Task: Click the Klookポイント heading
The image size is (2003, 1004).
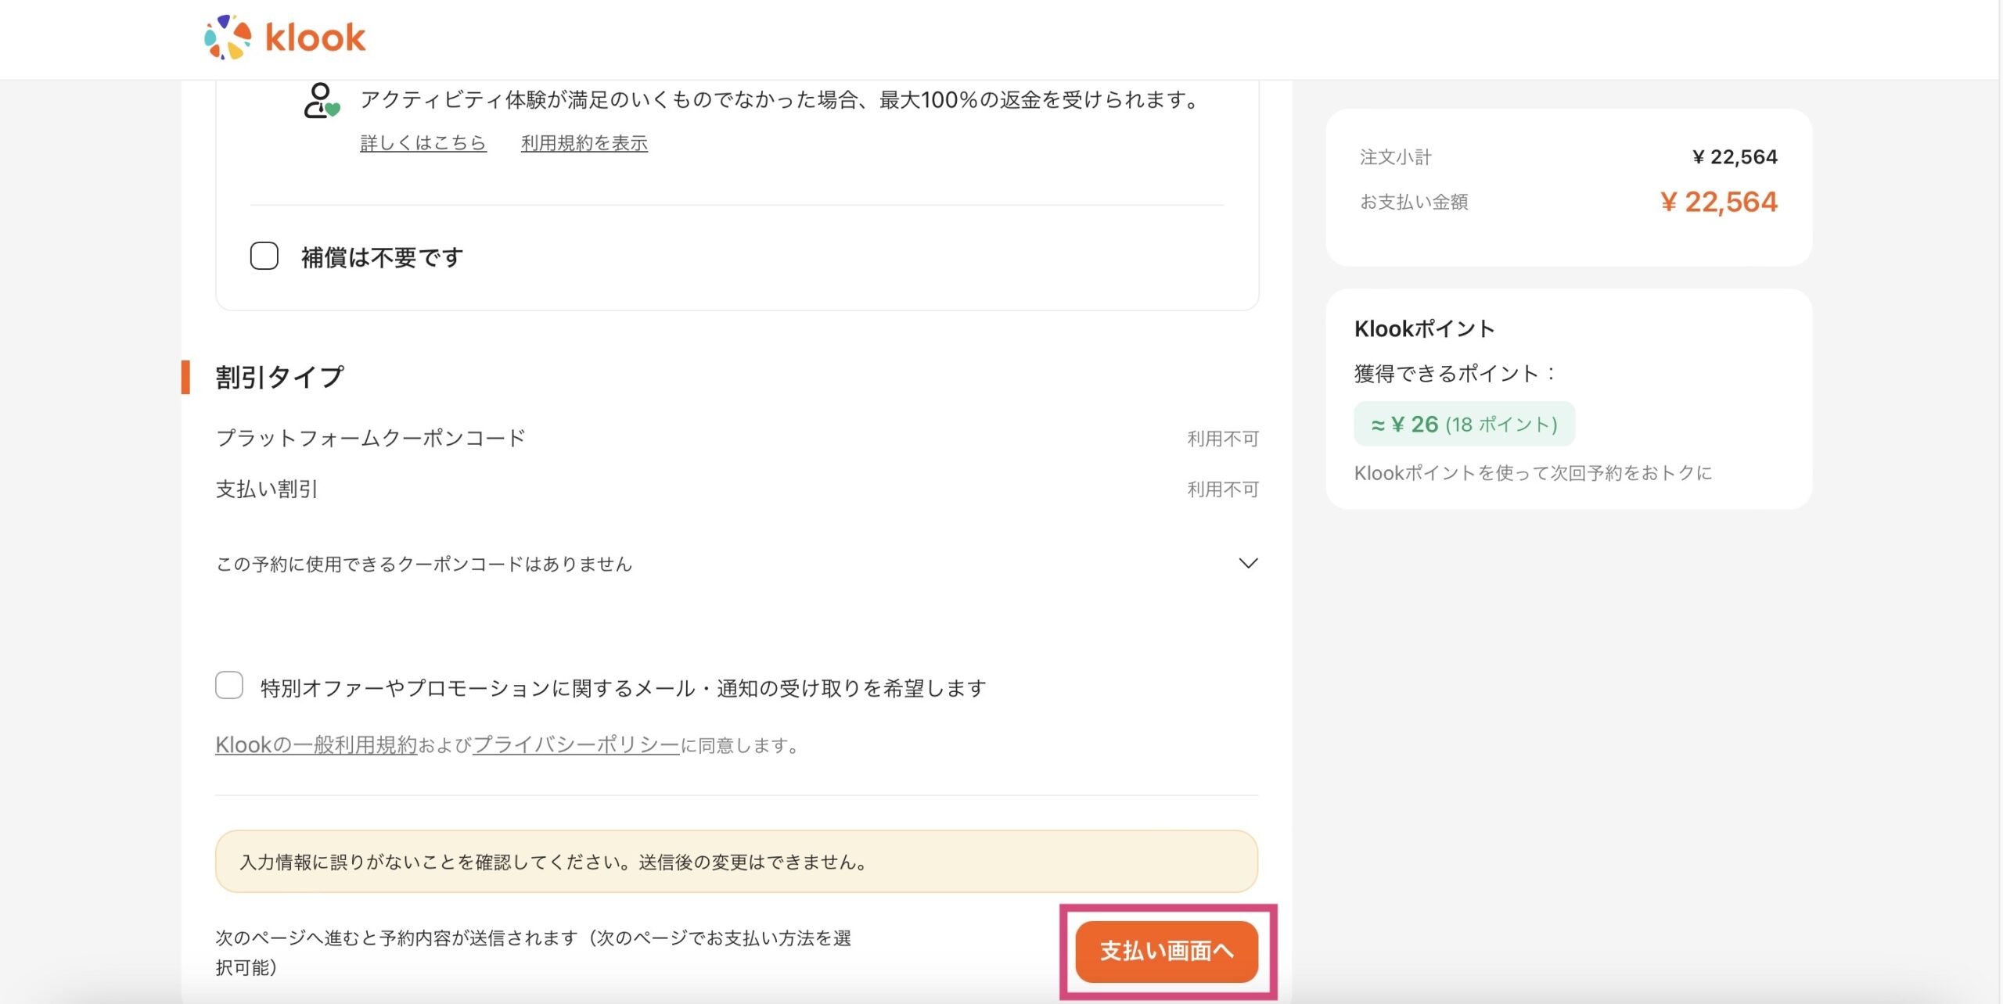Action: [1425, 328]
